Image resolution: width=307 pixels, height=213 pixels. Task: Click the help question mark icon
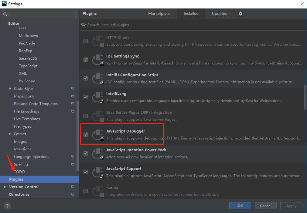pos(7,206)
